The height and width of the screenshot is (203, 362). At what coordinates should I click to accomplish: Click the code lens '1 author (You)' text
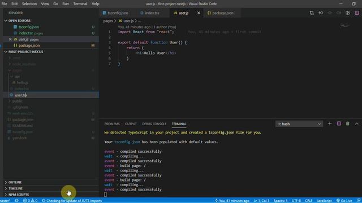pos(165,27)
